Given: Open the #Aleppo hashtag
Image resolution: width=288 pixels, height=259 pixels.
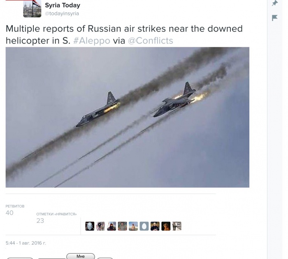Looking at the screenshot, I should pos(92,41).
